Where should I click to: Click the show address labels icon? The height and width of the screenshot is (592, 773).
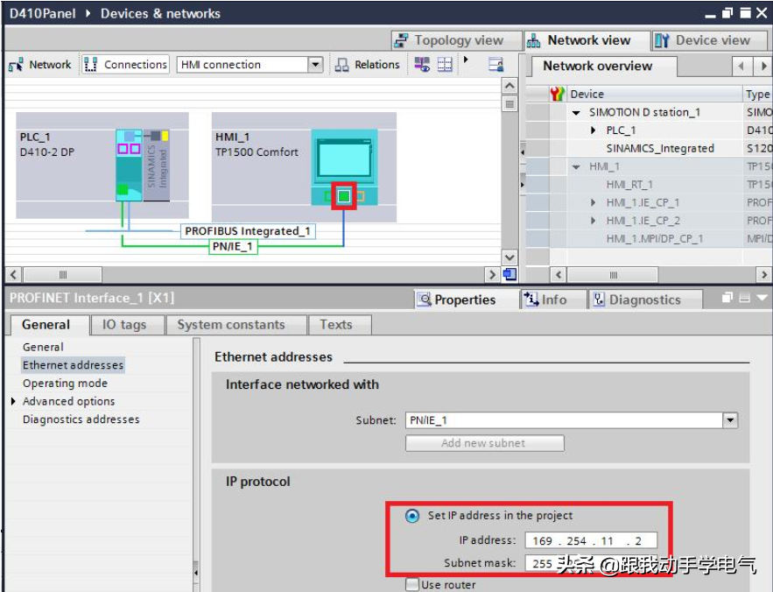pos(423,65)
